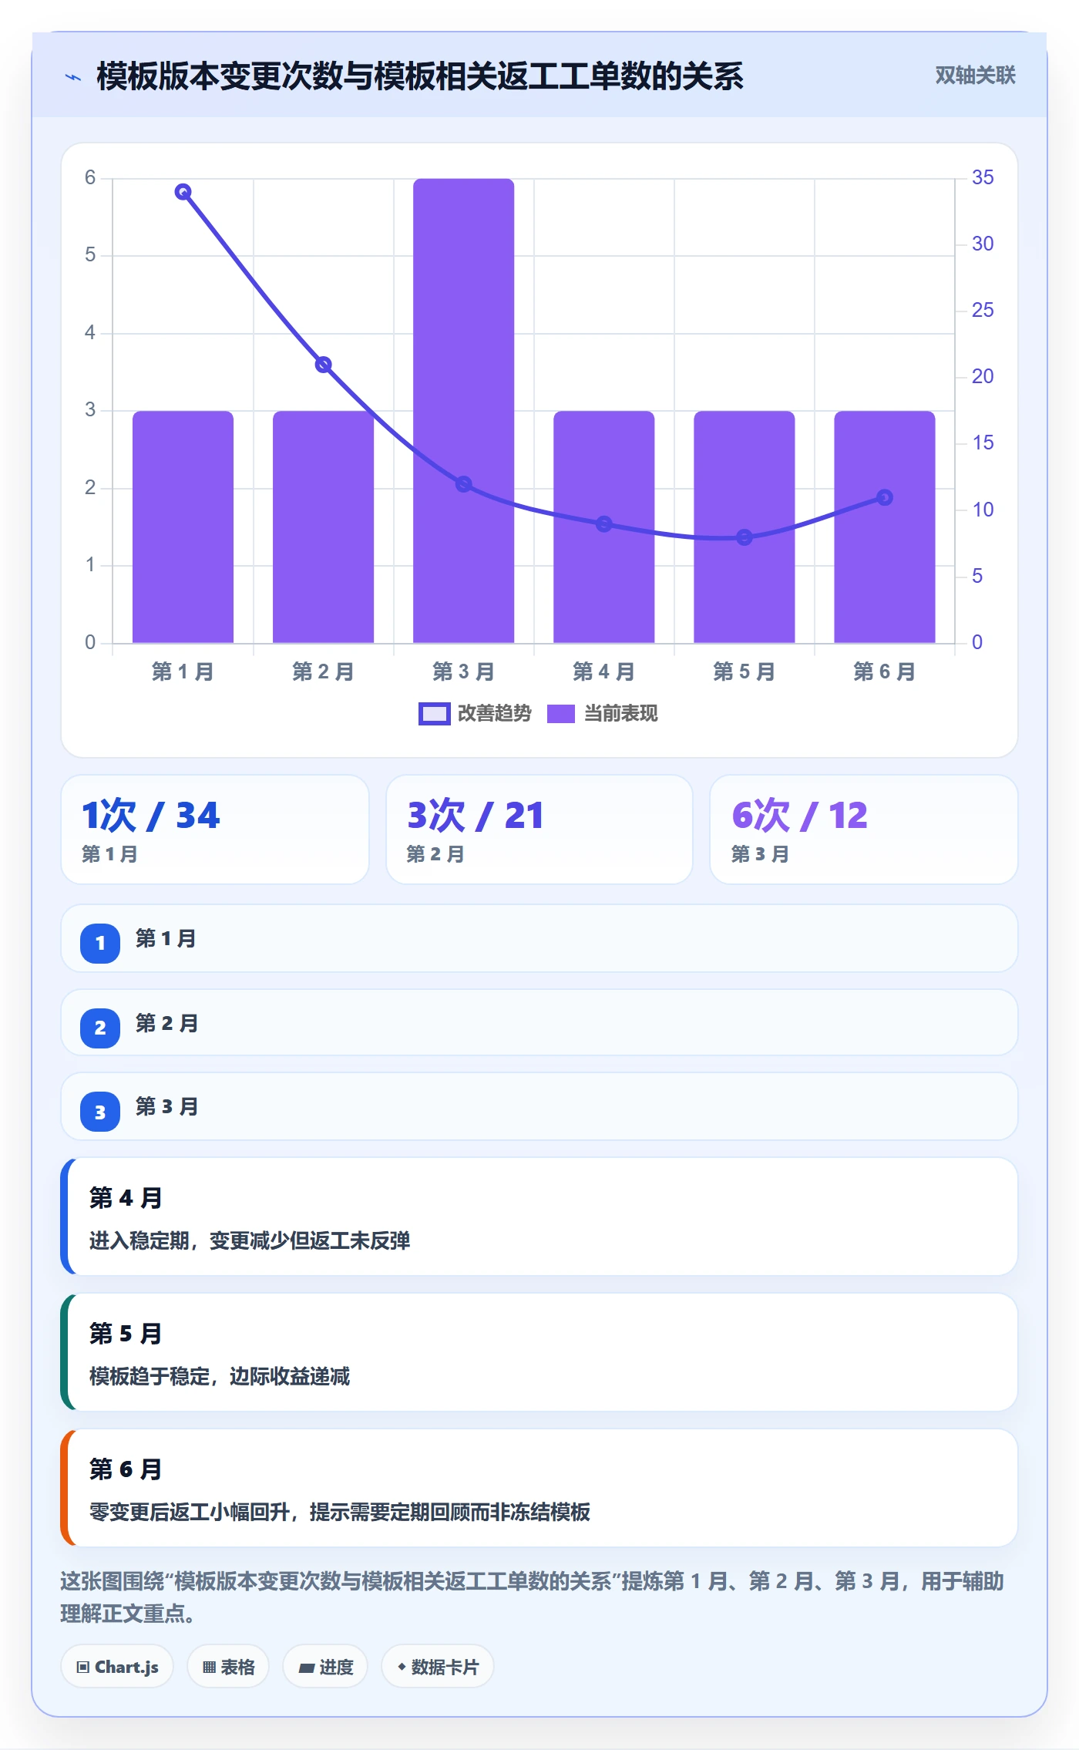Click the 第 4 月 x-axis label
1079x1750 pixels.
coord(604,672)
